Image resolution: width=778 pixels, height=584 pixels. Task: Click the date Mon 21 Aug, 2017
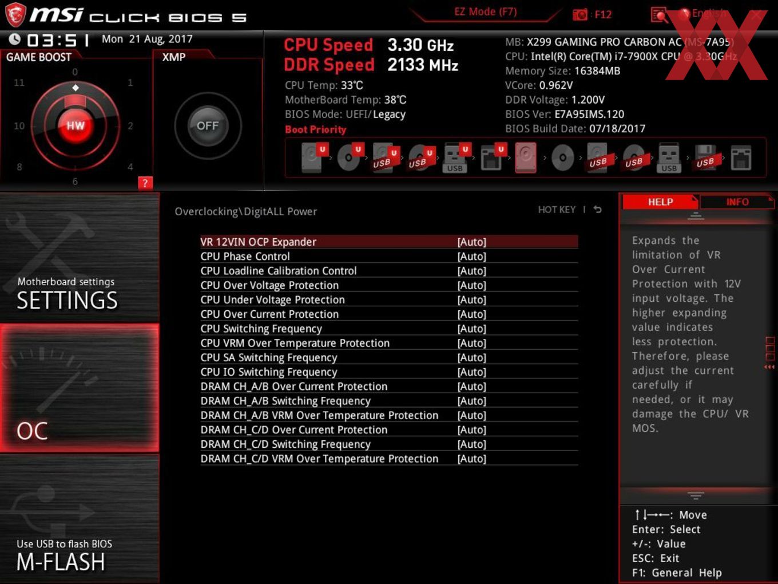(147, 39)
